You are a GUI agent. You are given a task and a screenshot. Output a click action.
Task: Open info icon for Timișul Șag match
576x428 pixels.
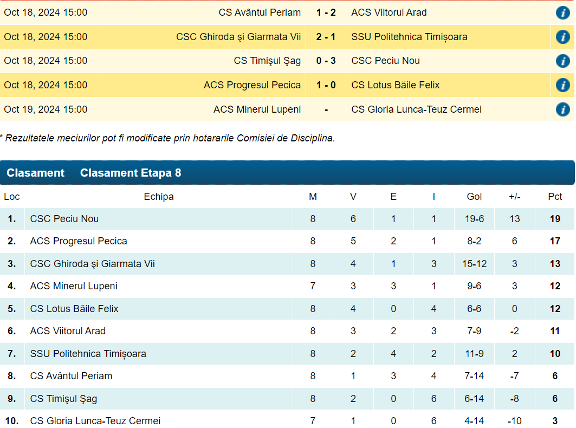click(x=562, y=61)
